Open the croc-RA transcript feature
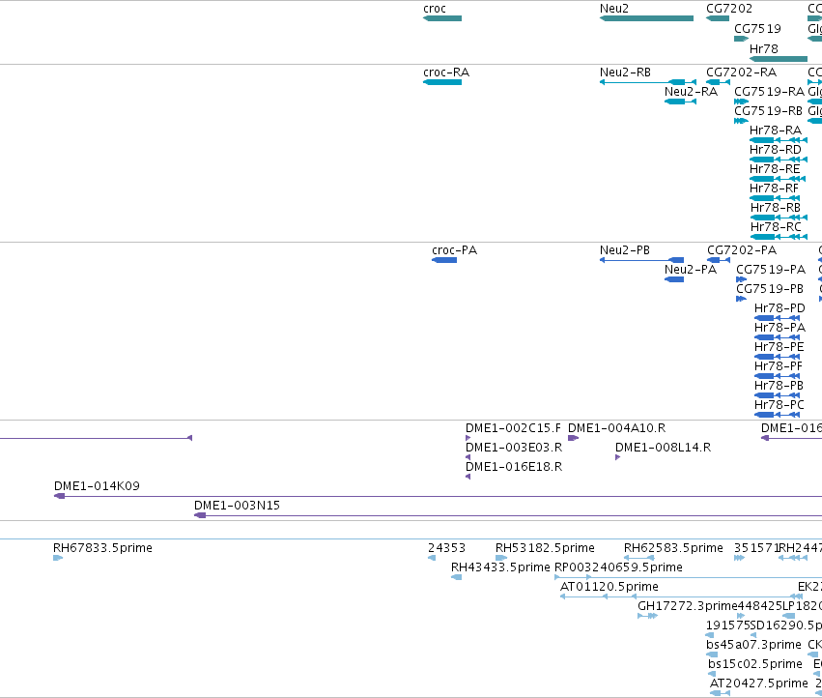 (442, 82)
